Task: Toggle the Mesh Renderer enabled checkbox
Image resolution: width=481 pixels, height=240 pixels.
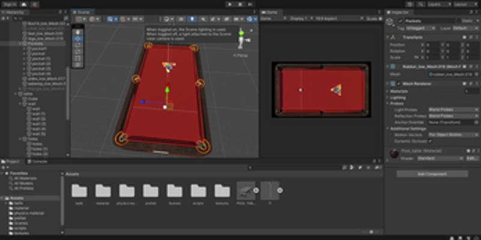Action: point(399,84)
